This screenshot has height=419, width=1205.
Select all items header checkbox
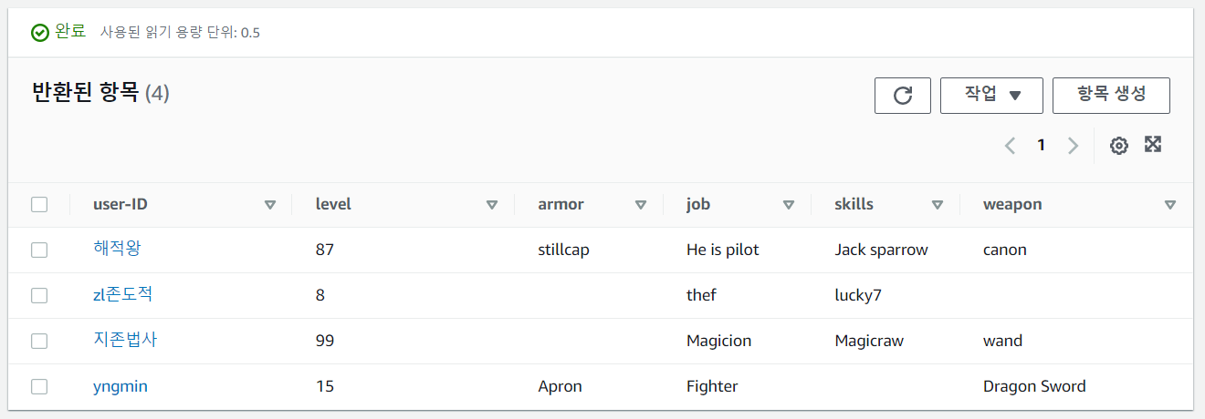click(x=39, y=204)
